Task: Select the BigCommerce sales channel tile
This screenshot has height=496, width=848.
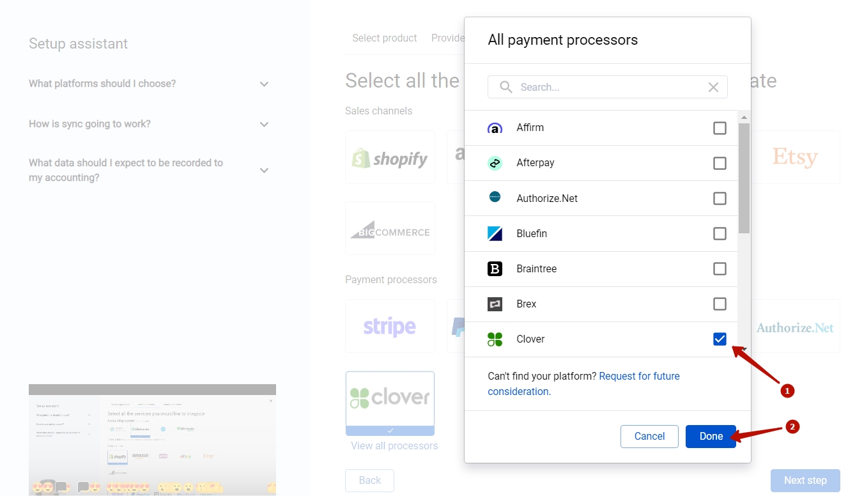Action: pyautogui.click(x=390, y=228)
